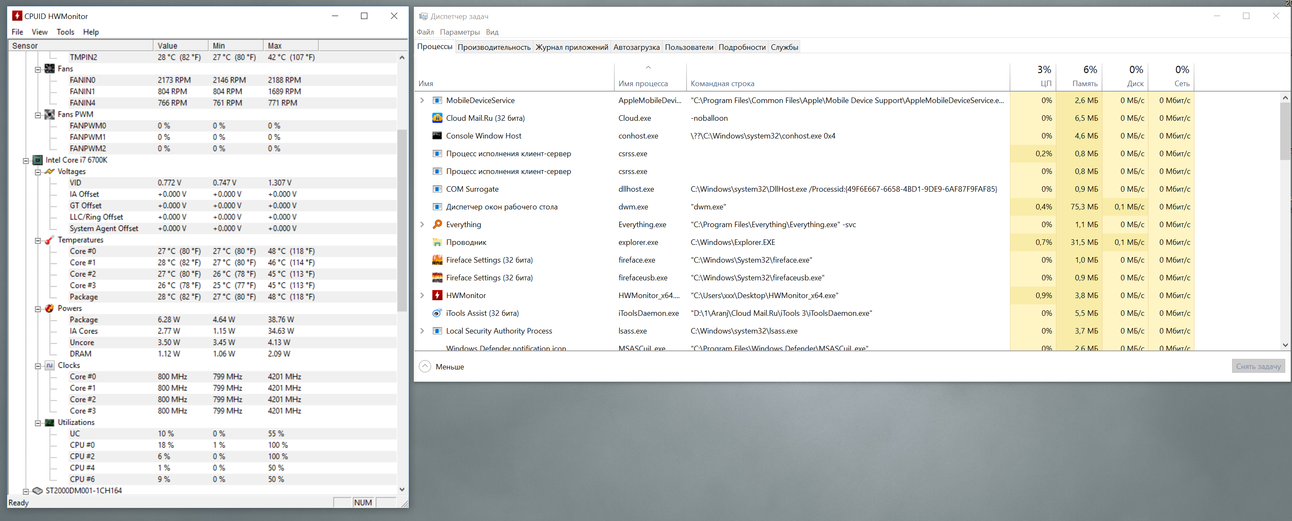Click the Powers flame icon

click(x=50, y=308)
